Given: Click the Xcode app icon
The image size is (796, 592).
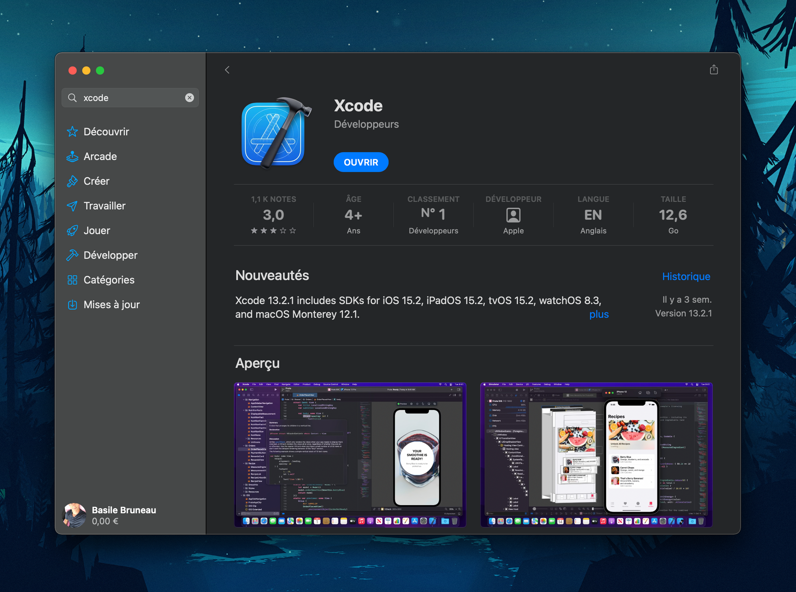Looking at the screenshot, I should tap(276, 133).
